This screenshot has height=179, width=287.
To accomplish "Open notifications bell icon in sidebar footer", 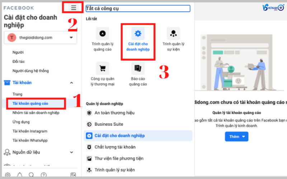I will tap(20, 175).
